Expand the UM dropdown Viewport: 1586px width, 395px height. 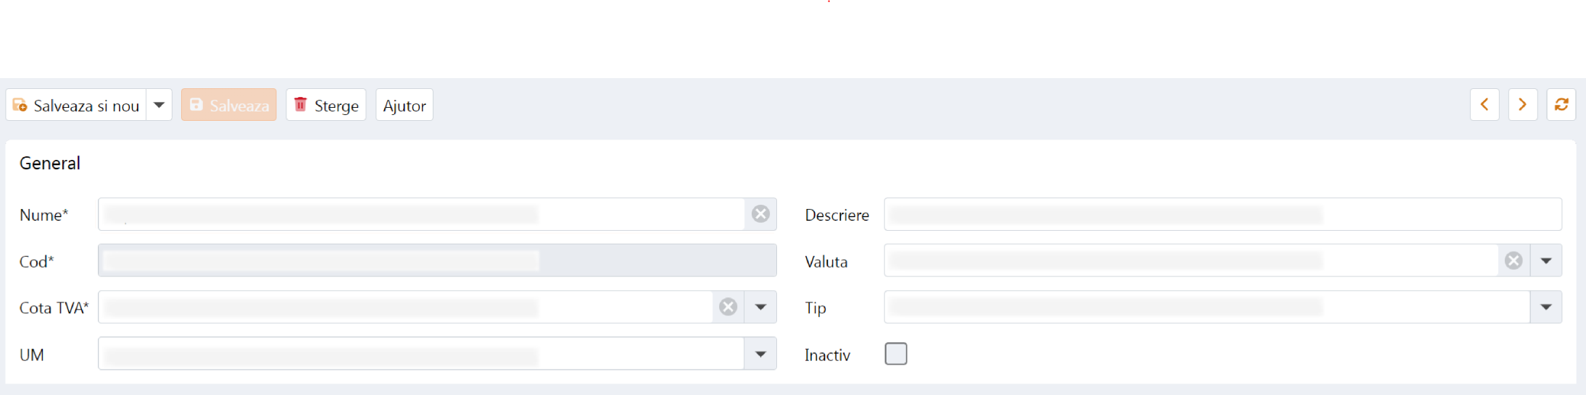click(760, 354)
